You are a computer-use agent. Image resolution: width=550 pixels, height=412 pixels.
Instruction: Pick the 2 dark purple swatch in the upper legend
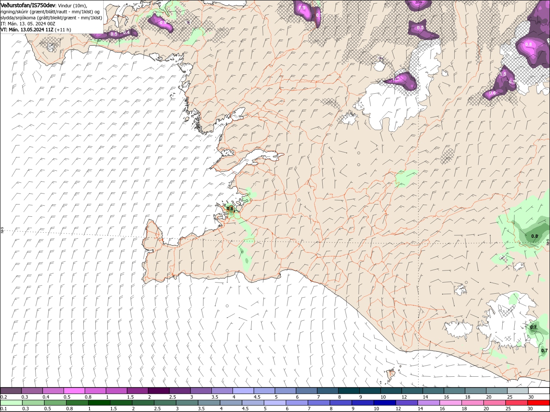(x=159, y=390)
